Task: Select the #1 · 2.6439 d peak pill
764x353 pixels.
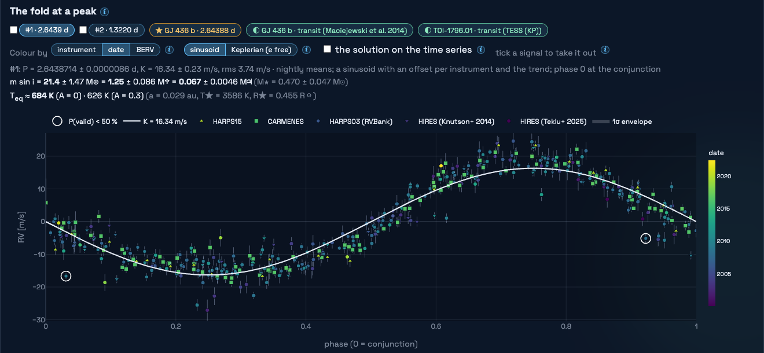Action: point(47,30)
